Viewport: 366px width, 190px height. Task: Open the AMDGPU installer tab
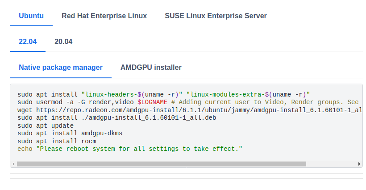pos(151,68)
